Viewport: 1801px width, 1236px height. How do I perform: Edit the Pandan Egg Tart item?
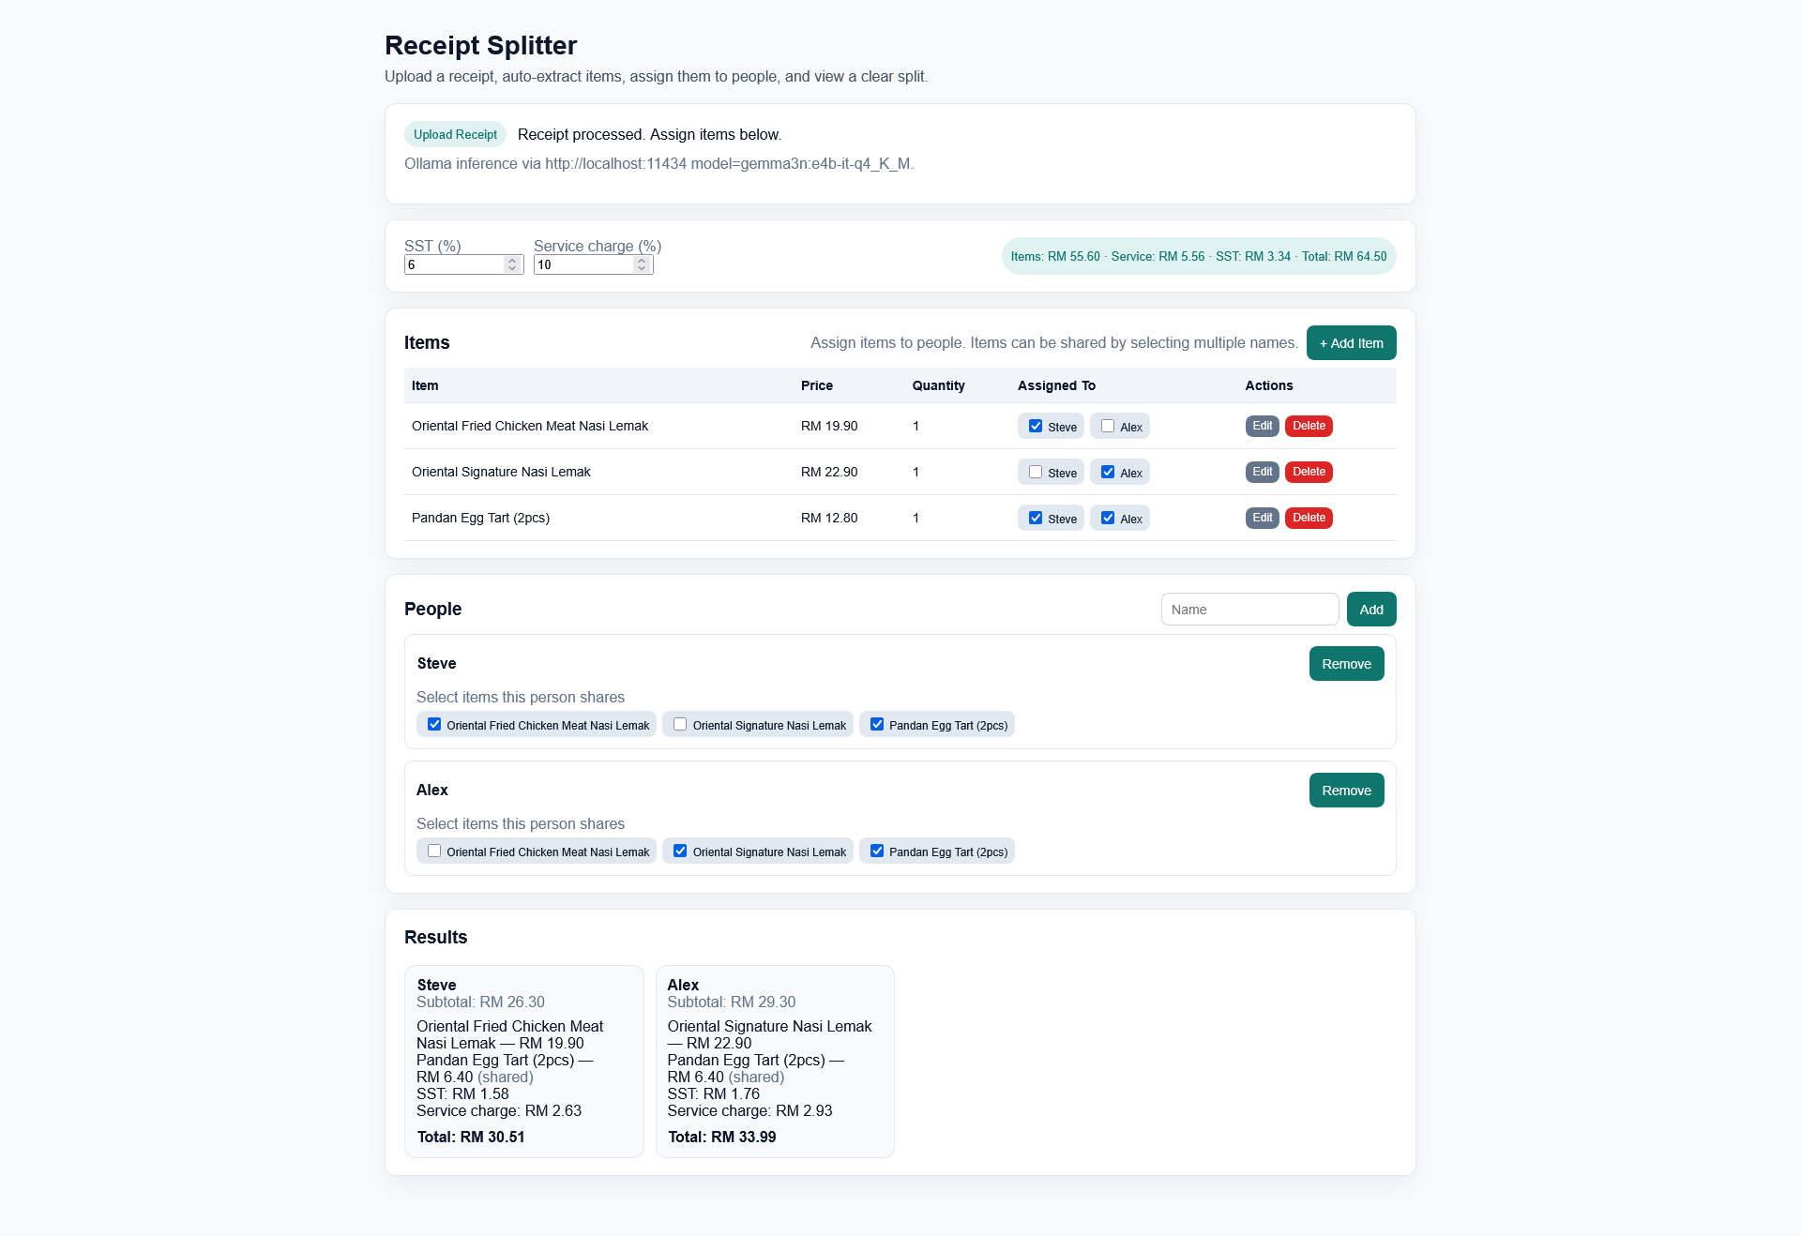(1262, 518)
